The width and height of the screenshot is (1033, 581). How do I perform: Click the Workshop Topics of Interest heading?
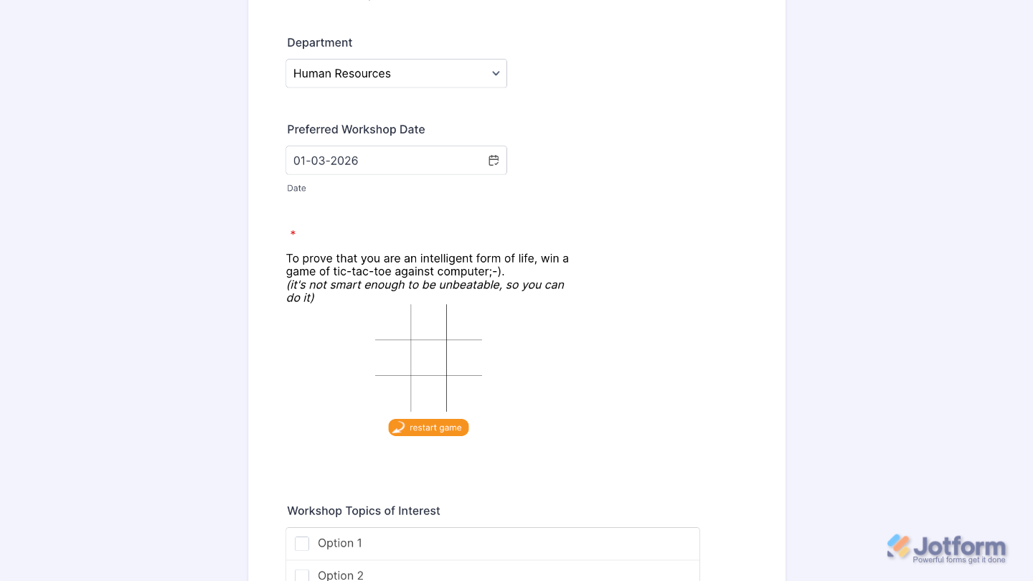pyautogui.click(x=363, y=511)
